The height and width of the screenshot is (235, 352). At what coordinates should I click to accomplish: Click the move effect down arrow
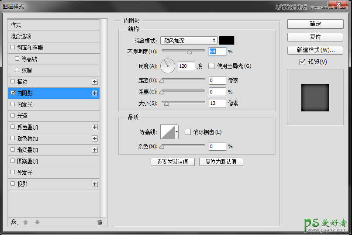coord(37,222)
